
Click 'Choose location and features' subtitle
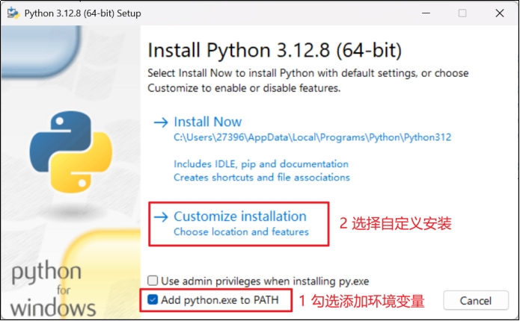[x=241, y=231]
